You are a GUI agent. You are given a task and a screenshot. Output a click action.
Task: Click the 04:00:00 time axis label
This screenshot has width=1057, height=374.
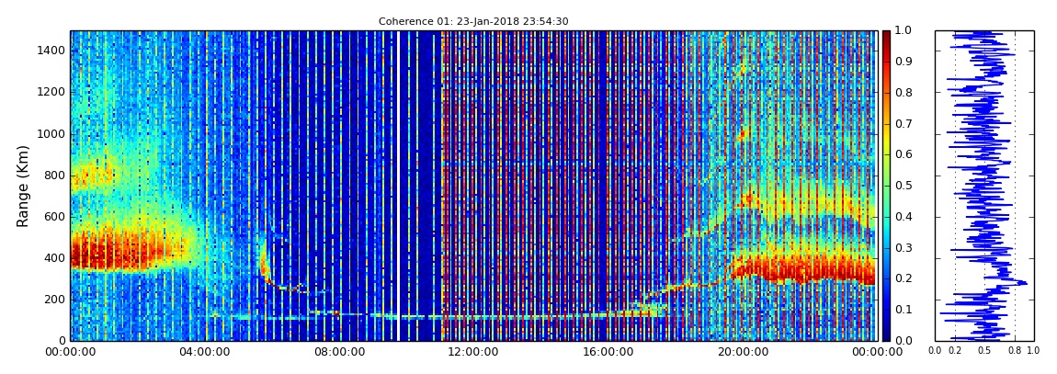205,352
